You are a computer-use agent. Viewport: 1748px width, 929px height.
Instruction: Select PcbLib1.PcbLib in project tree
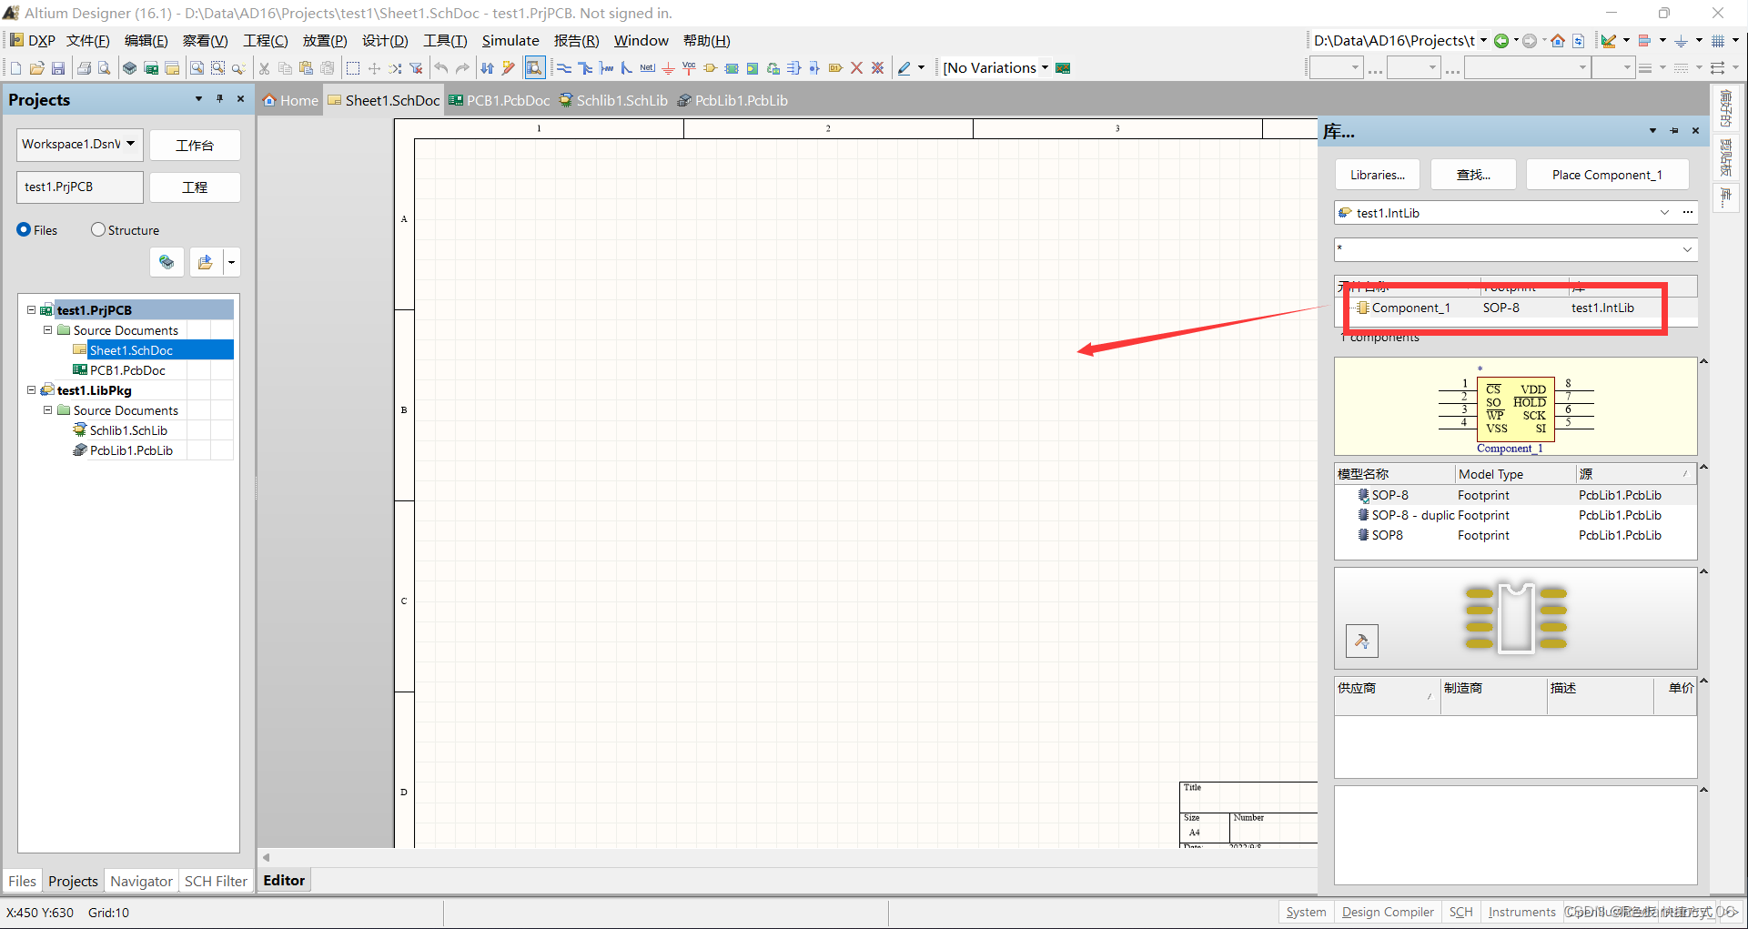click(x=131, y=450)
